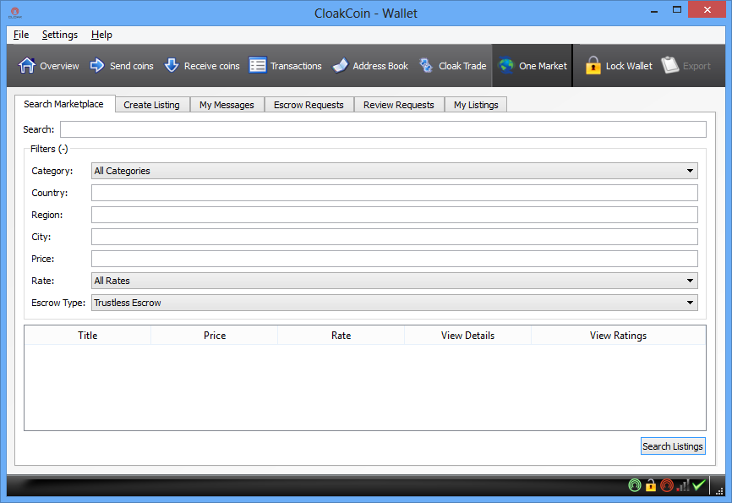732x503 pixels.
Task: Open the Escrow Type dropdown
Action: tap(395, 303)
